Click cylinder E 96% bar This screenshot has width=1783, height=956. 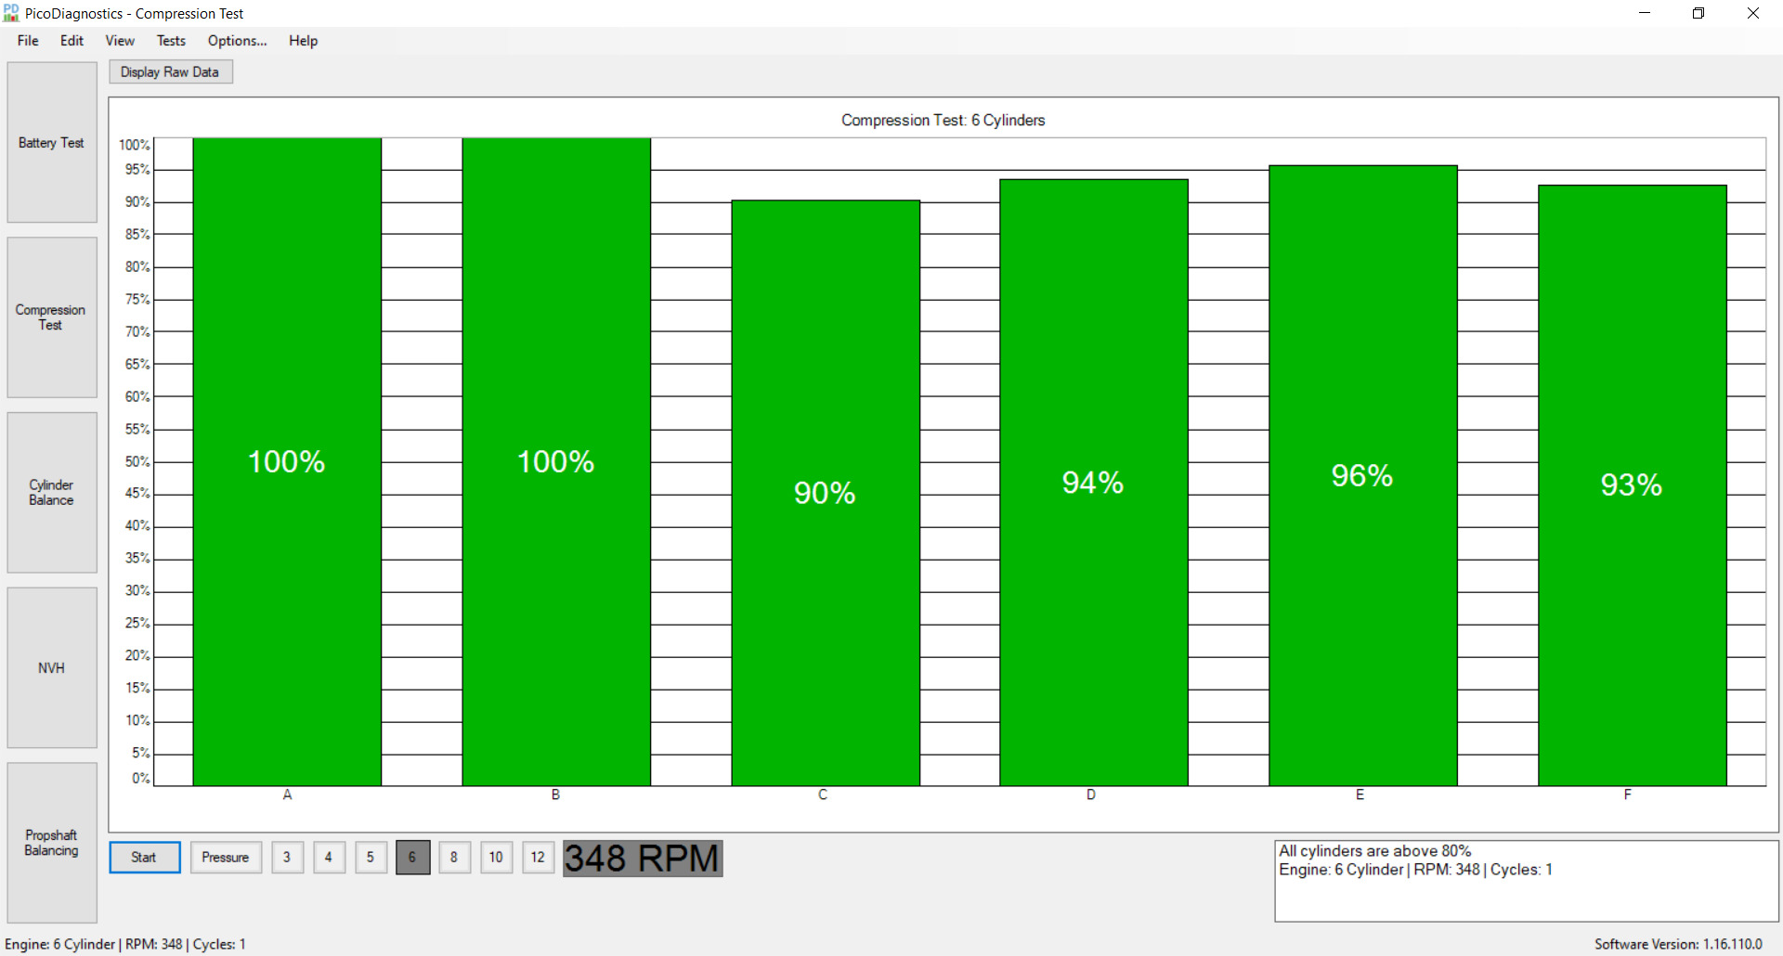click(1363, 476)
